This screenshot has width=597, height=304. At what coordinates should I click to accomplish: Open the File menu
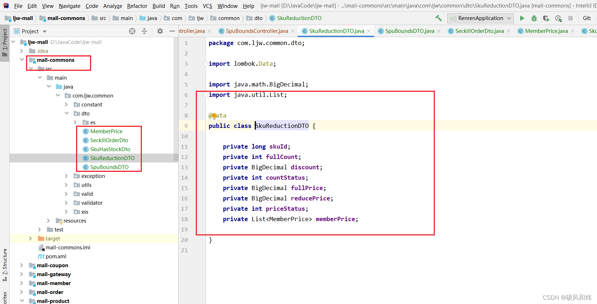click(x=18, y=6)
